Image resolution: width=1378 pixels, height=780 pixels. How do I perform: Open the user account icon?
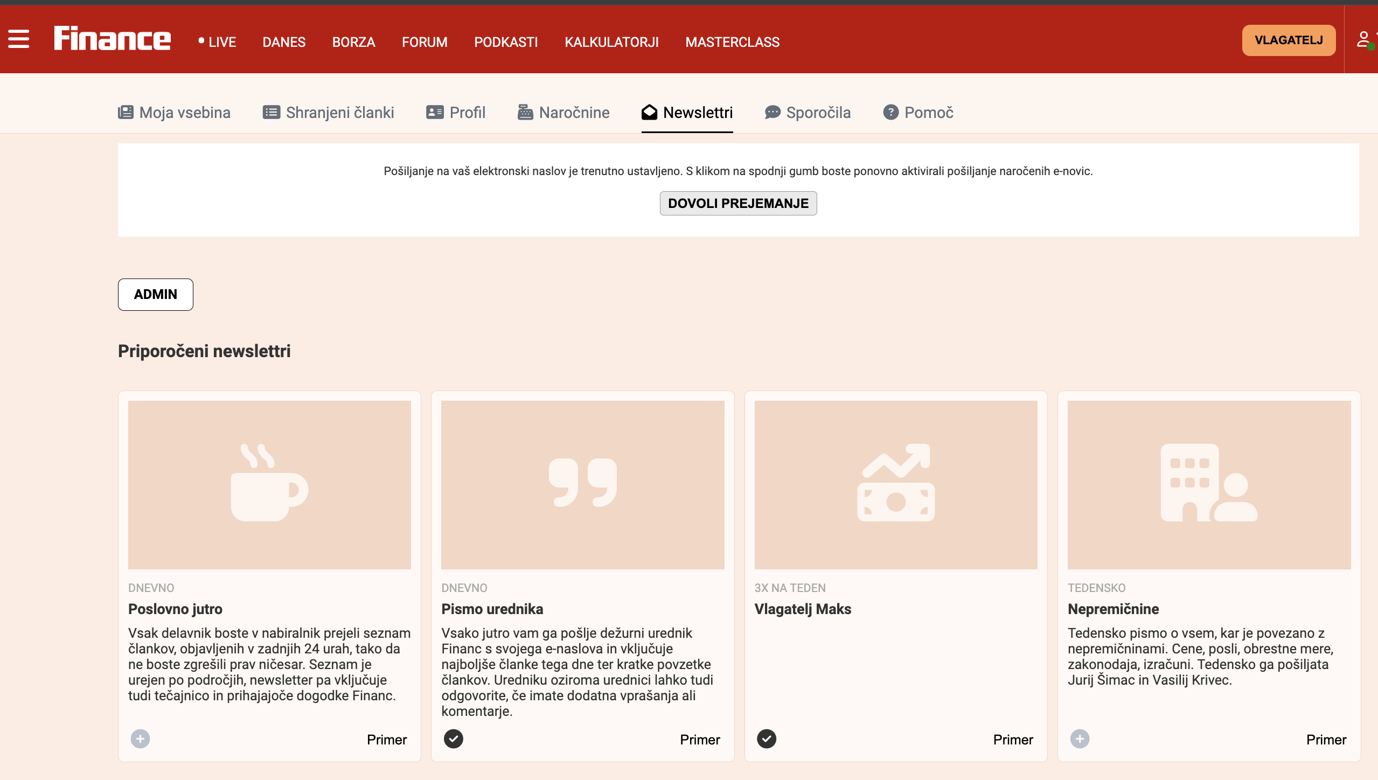(1363, 39)
